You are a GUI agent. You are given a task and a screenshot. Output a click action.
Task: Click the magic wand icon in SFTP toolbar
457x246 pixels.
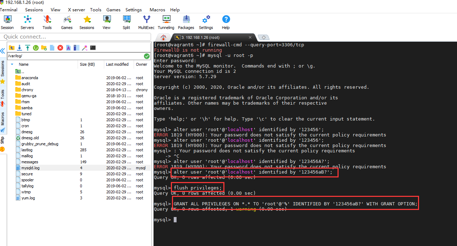(85, 48)
